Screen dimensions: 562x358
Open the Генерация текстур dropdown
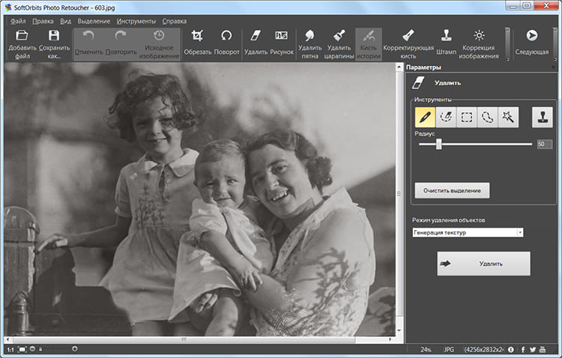pyautogui.click(x=468, y=233)
